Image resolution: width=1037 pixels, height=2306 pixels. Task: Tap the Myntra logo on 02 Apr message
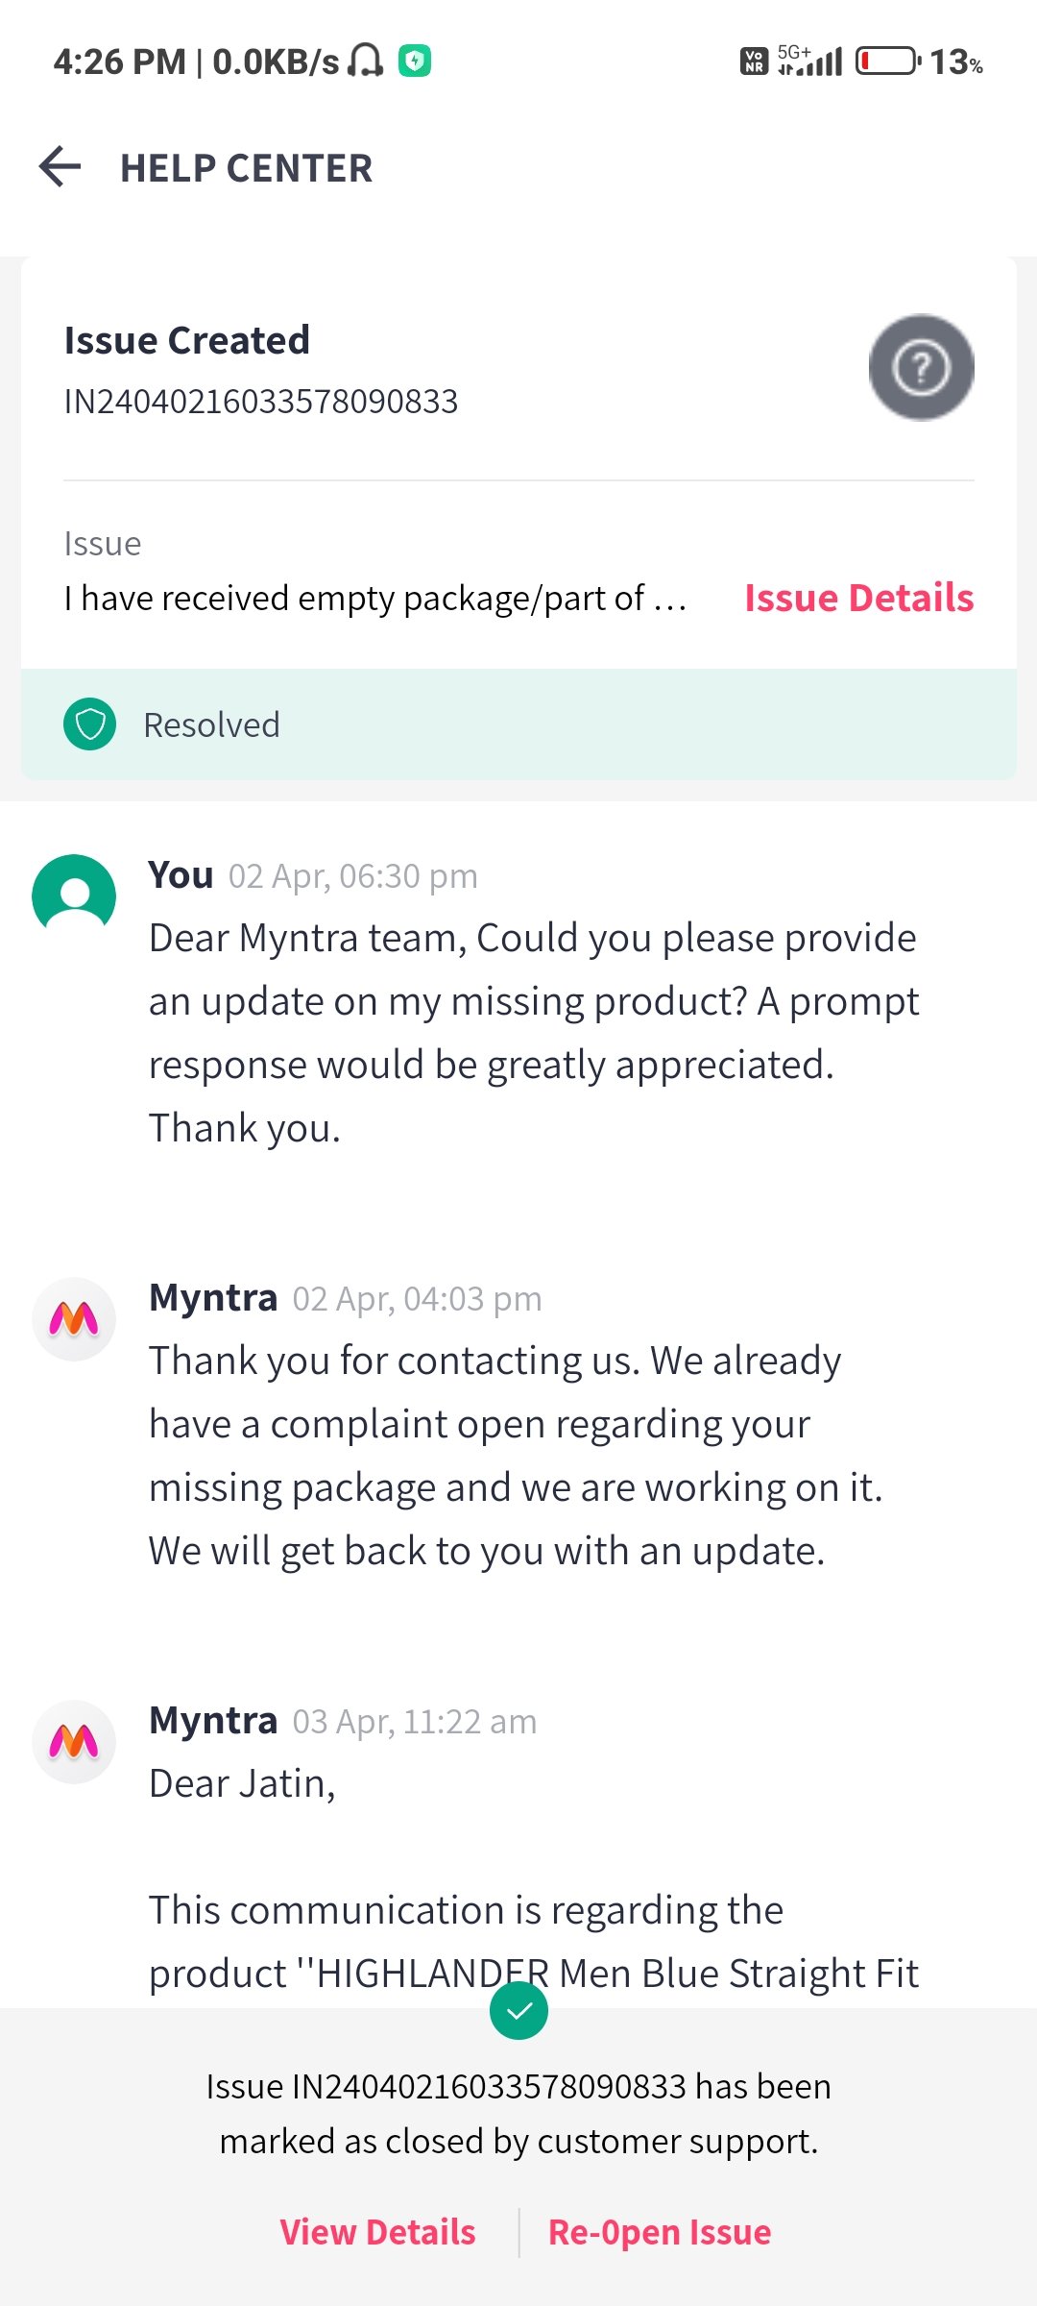[74, 1318]
